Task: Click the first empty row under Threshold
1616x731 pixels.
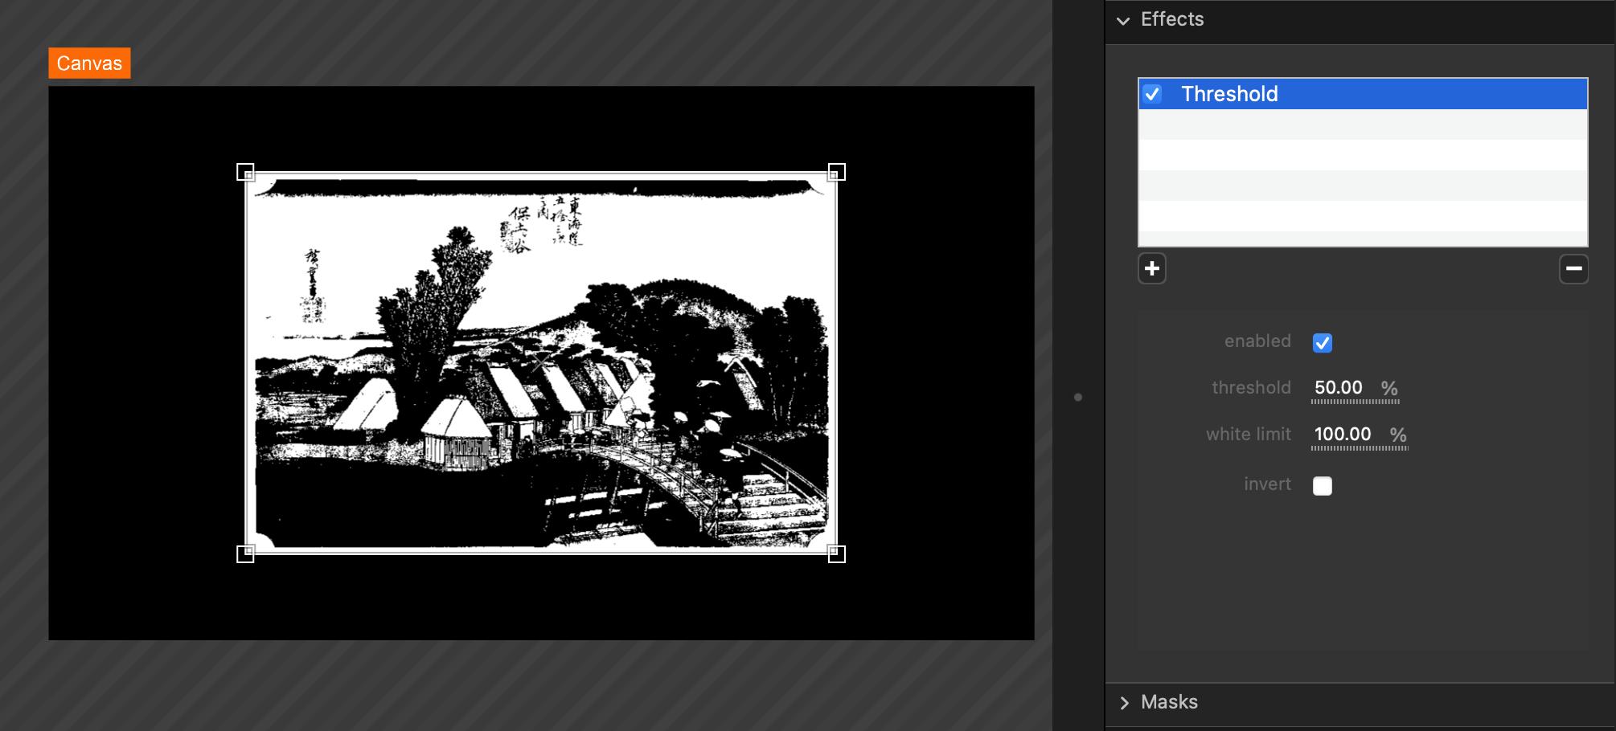Action: click(x=1363, y=125)
